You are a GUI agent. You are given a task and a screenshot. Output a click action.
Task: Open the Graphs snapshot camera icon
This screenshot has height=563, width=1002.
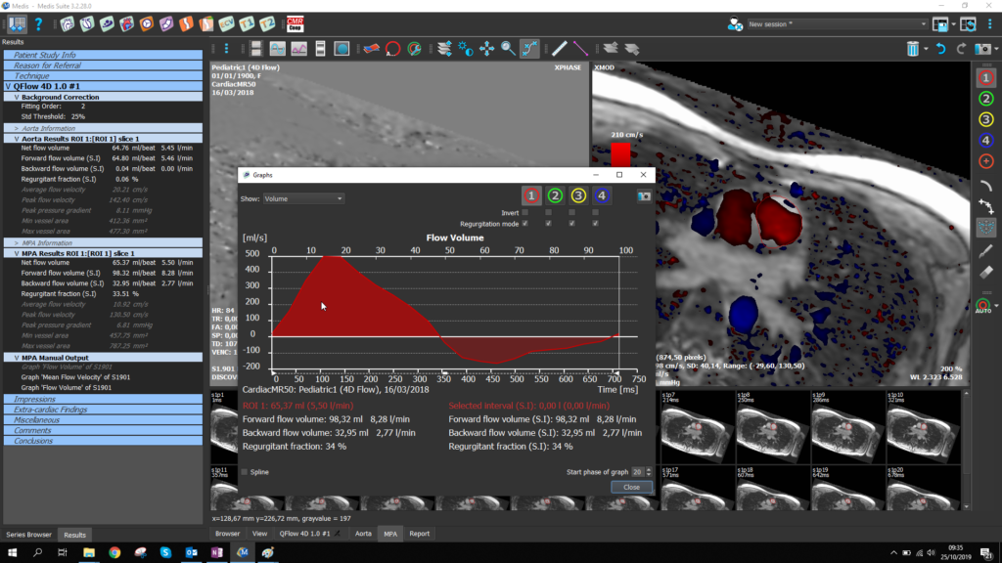[645, 195]
